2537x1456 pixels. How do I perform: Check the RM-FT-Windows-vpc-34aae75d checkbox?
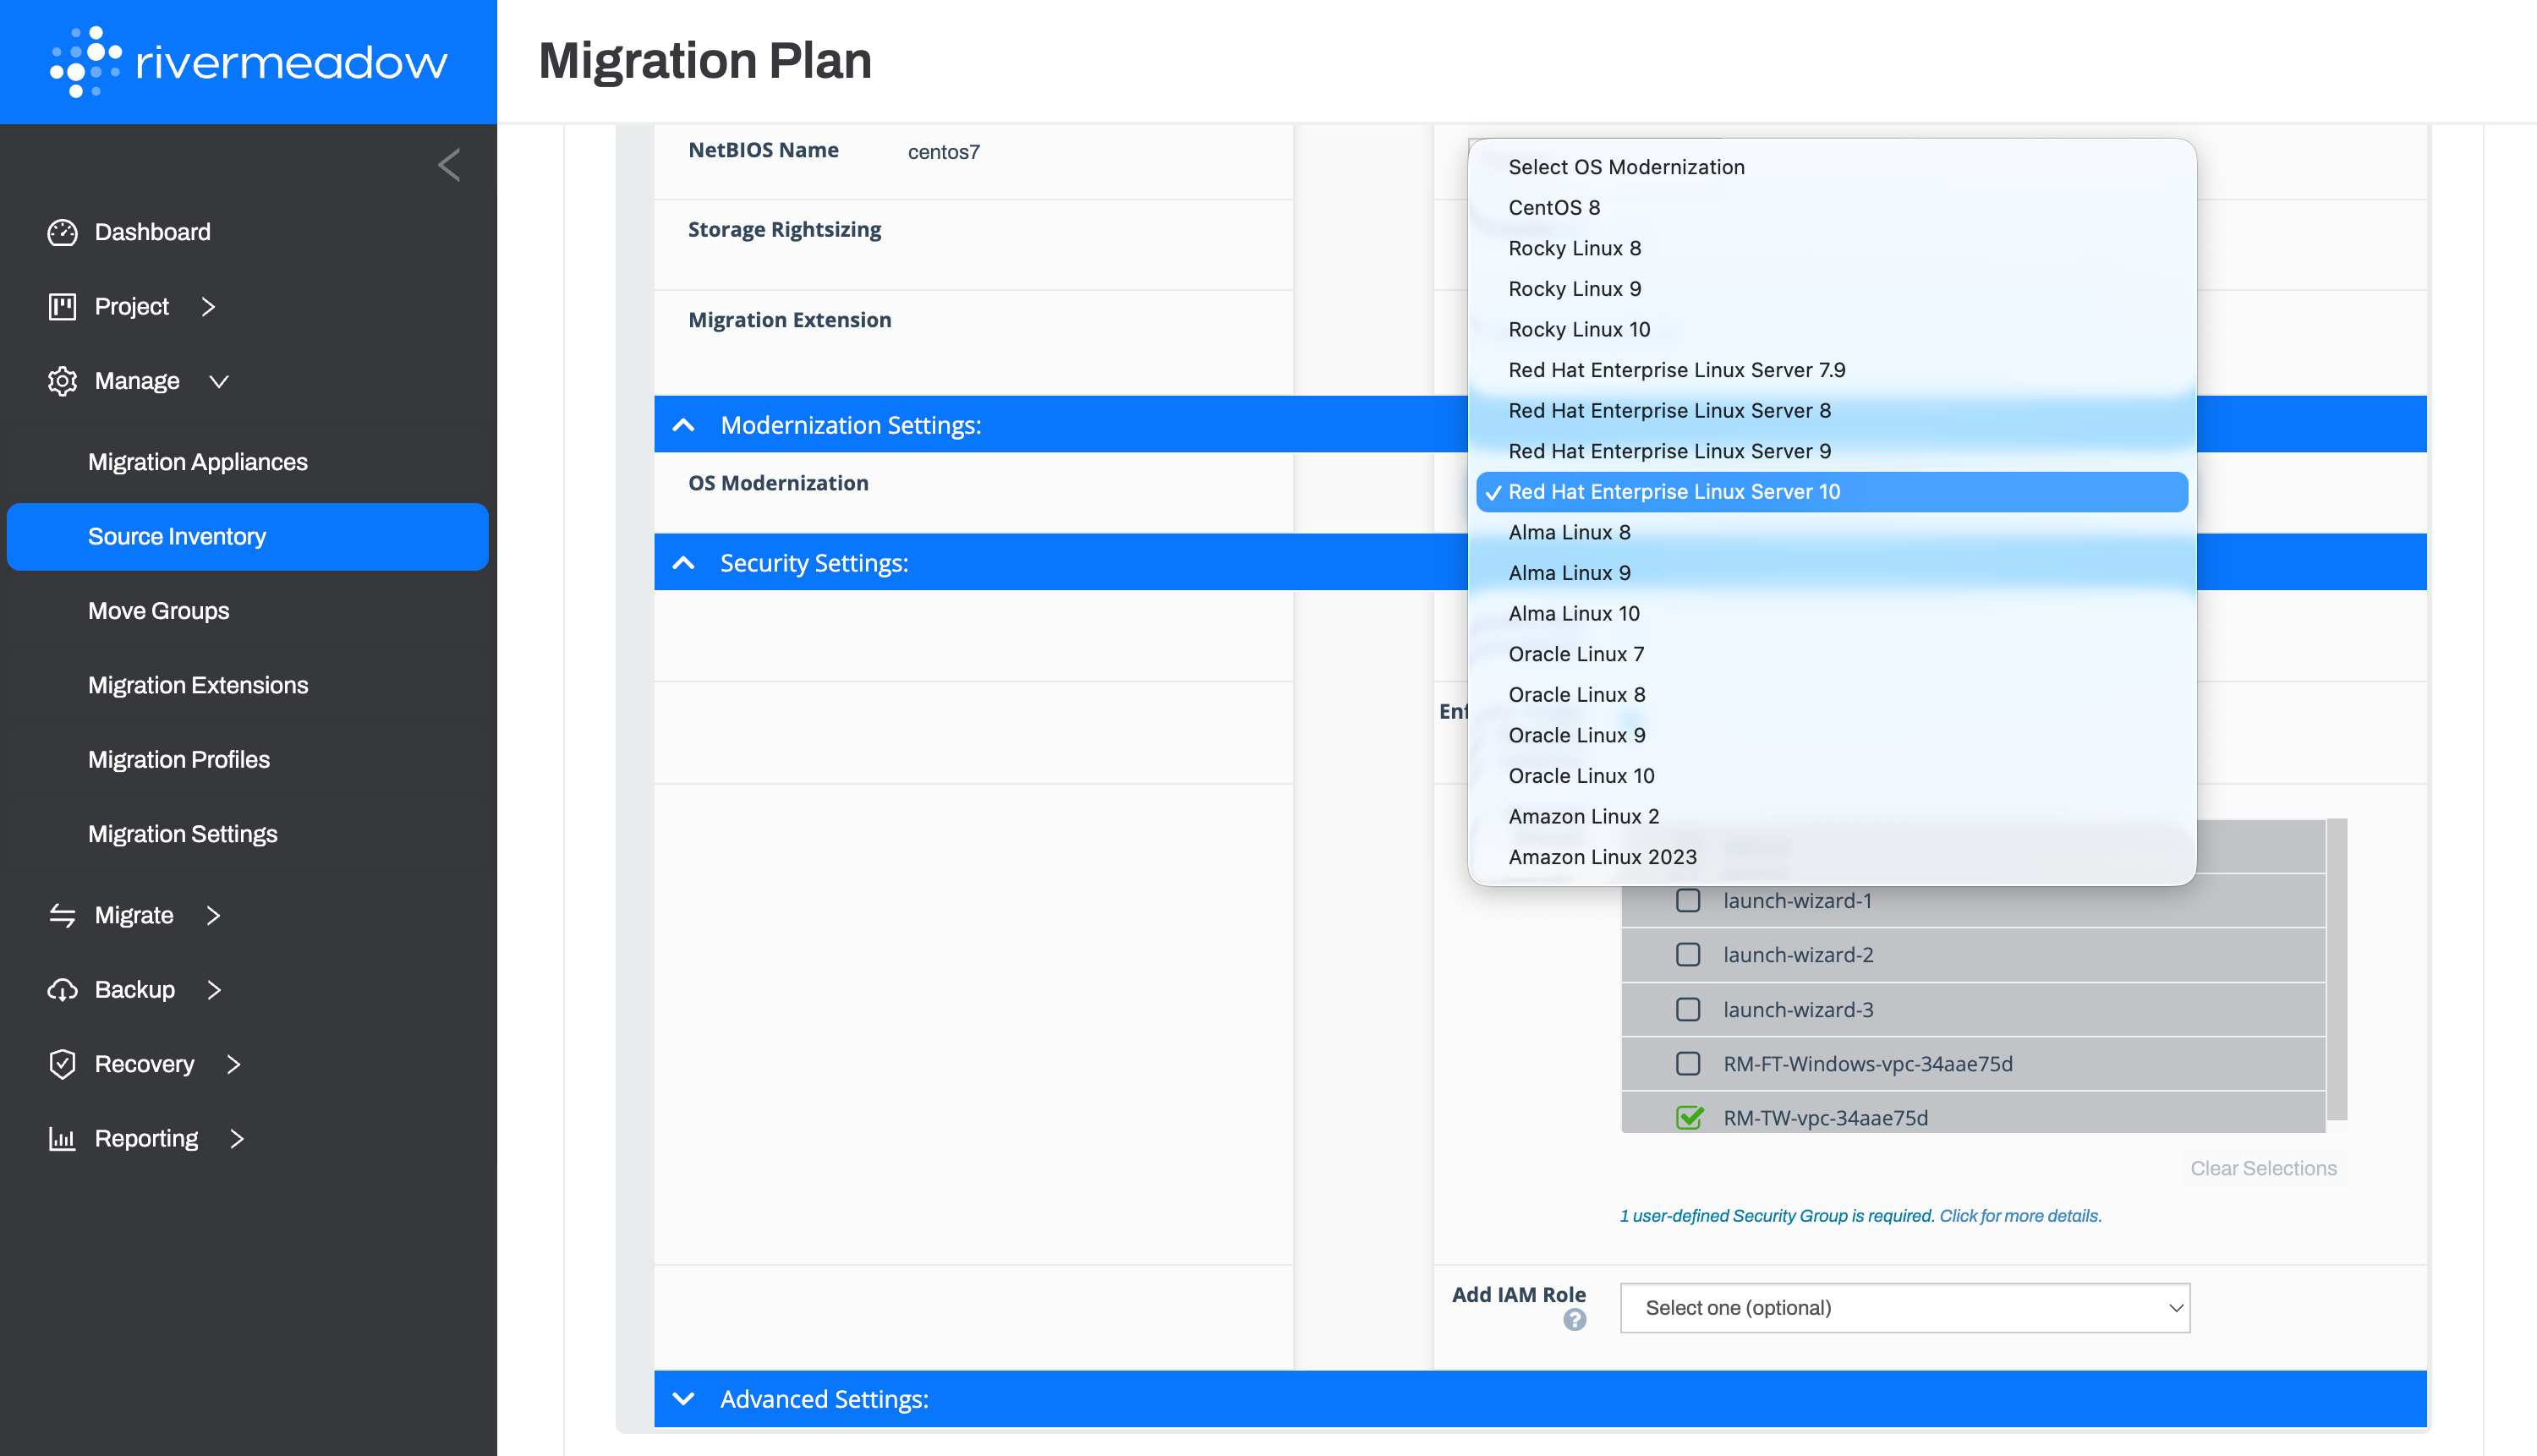point(1688,1063)
